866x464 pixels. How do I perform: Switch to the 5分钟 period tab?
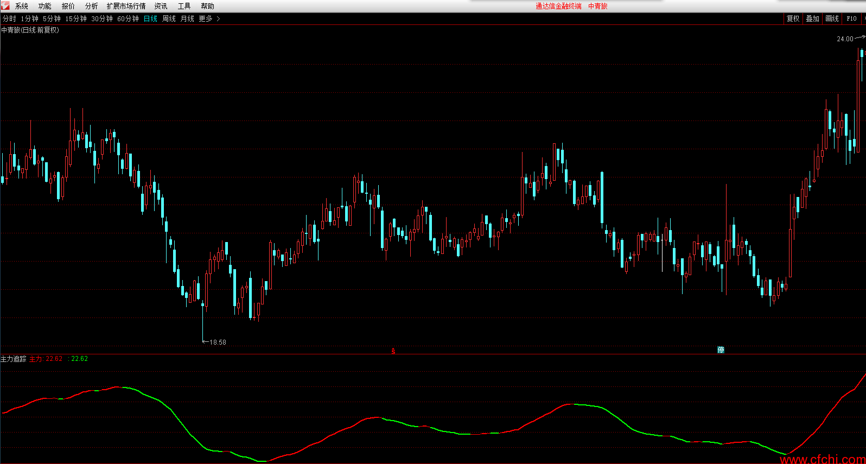point(52,18)
